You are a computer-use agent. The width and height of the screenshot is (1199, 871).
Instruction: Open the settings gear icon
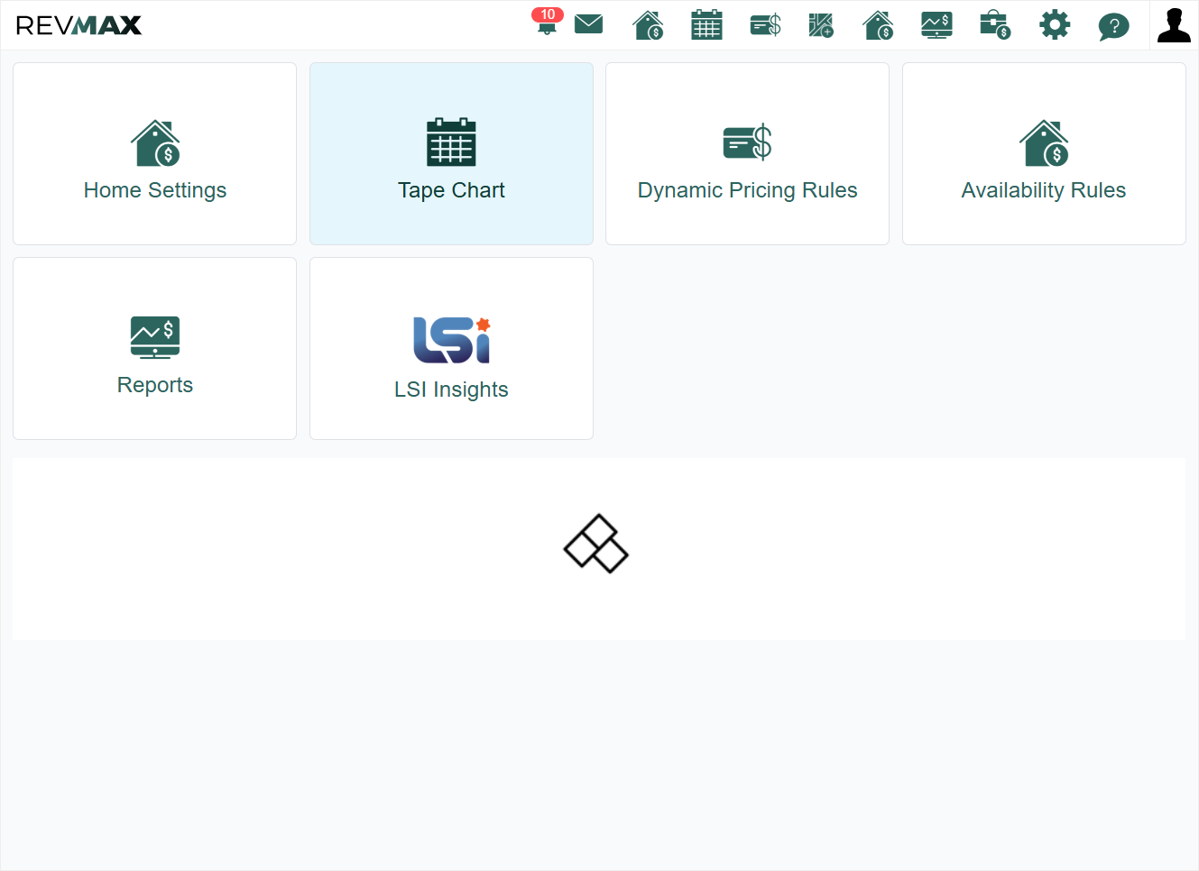(x=1055, y=24)
